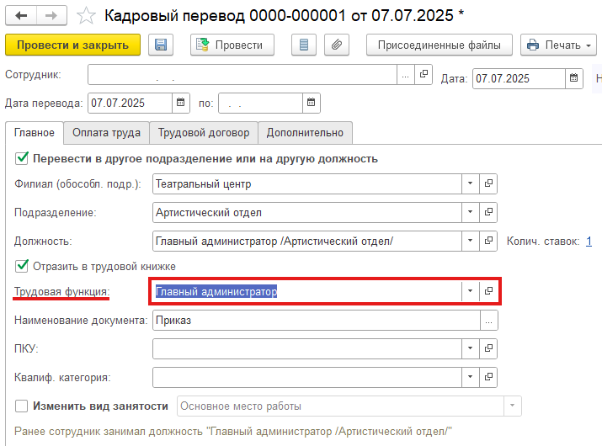Click the Дата перевода date field
The height and width of the screenshot is (446, 602).
click(x=130, y=103)
